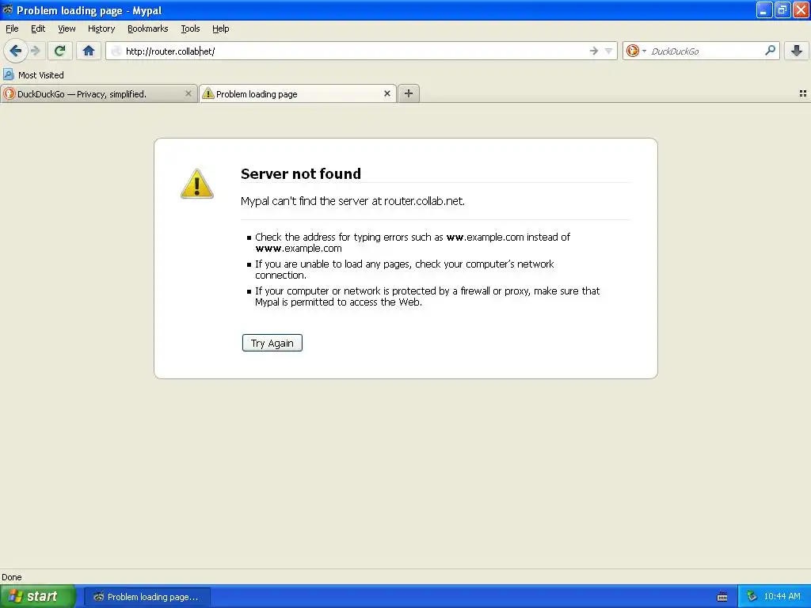The height and width of the screenshot is (608, 811).
Task: Click the 10:44 AM clock
Action: click(782, 596)
